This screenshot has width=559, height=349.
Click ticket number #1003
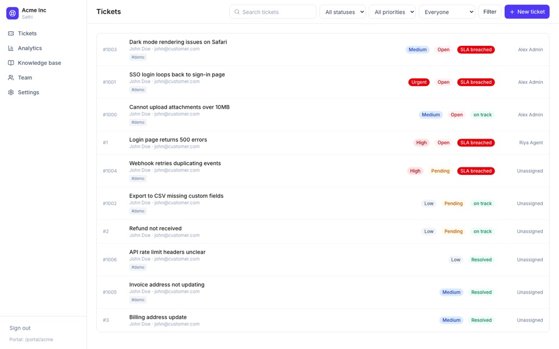click(x=110, y=50)
